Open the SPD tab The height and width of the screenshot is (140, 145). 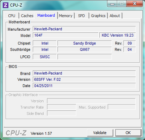click(x=82, y=16)
